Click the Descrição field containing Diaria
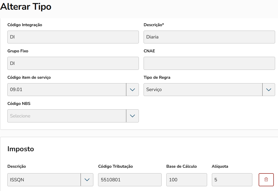The width and height of the screenshot is (278, 191). 209,37
